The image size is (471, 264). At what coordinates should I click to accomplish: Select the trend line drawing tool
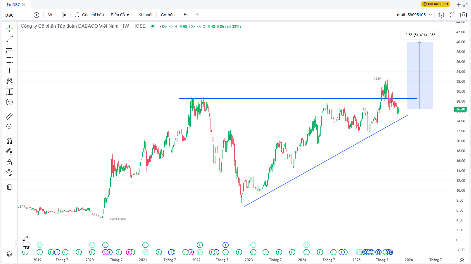point(9,39)
